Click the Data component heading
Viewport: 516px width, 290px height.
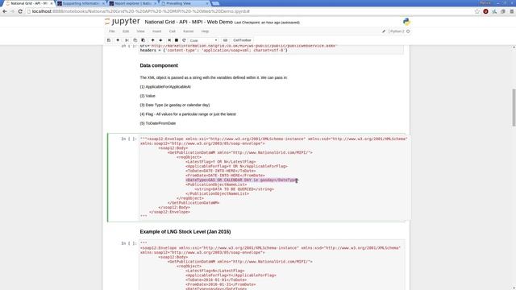click(159, 65)
